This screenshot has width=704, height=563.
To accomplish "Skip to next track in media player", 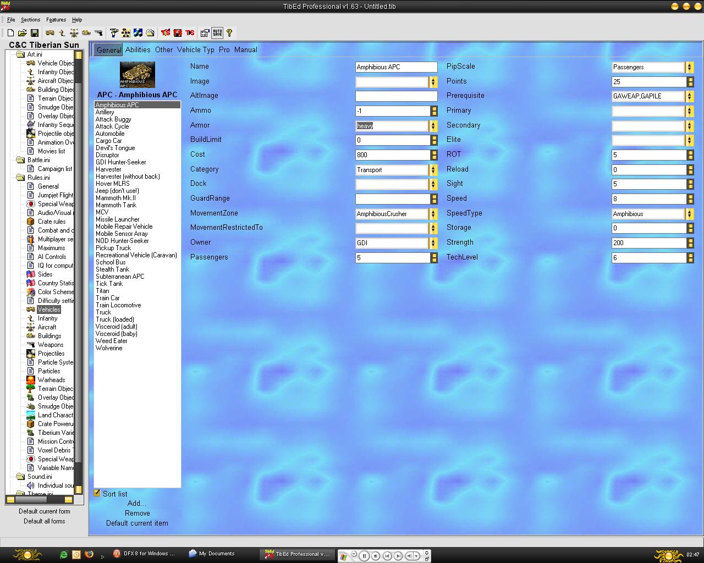I will [398, 556].
